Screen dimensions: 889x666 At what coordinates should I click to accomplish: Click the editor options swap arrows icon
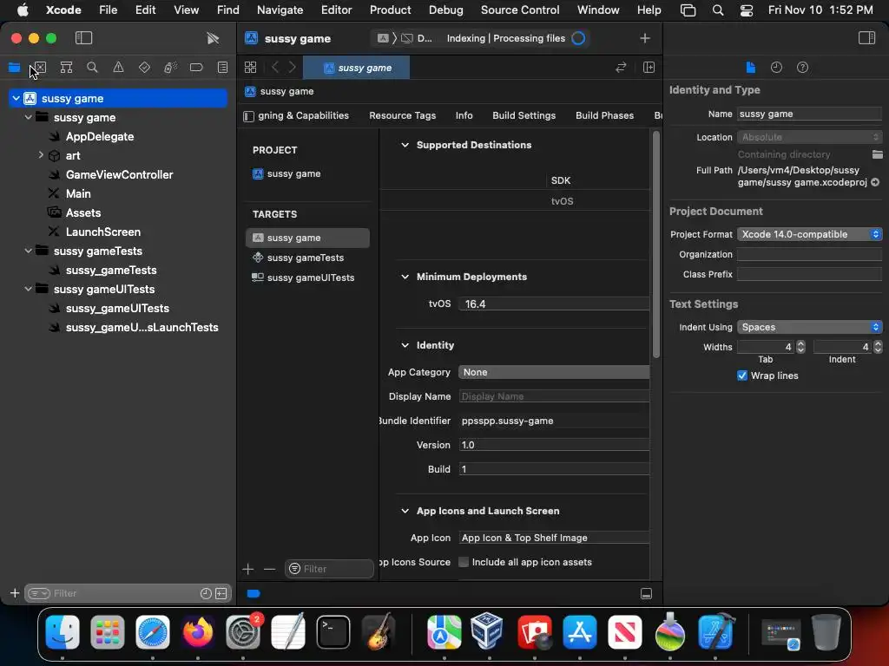(x=621, y=68)
